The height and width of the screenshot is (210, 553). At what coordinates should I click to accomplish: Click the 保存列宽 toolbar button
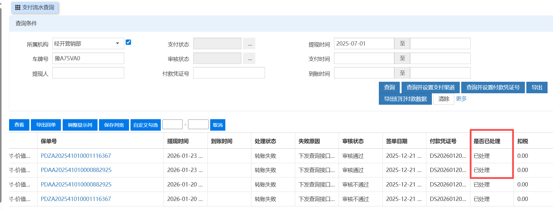(x=114, y=125)
